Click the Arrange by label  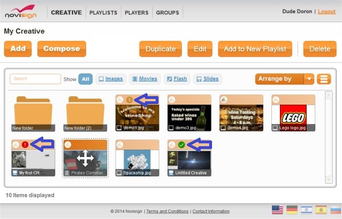(275, 79)
